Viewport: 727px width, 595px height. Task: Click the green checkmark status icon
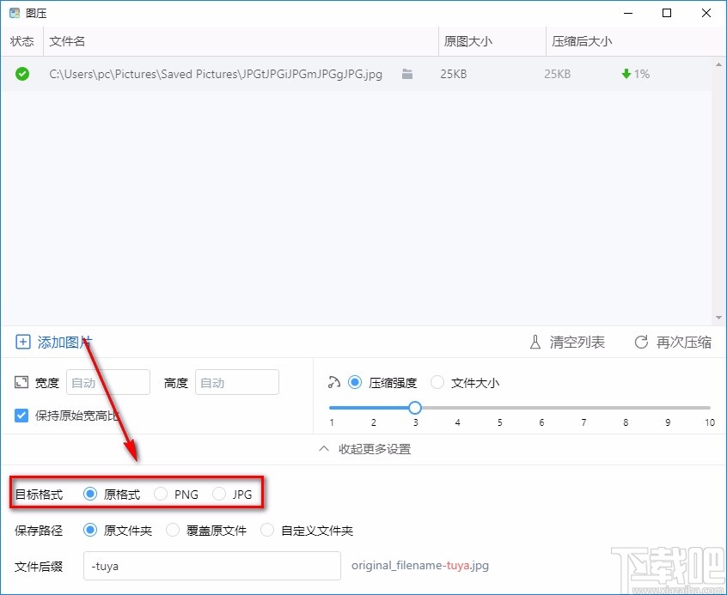click(21, 74)
